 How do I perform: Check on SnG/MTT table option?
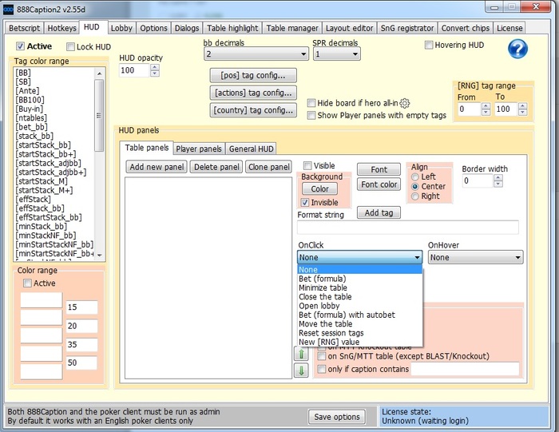pos(322,356)
